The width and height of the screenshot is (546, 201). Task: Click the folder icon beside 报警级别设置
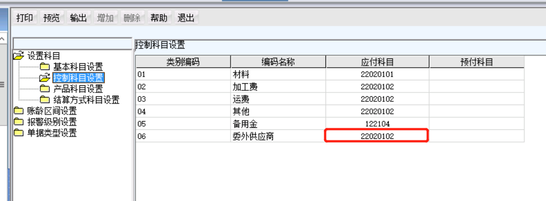tap(18, 122)
